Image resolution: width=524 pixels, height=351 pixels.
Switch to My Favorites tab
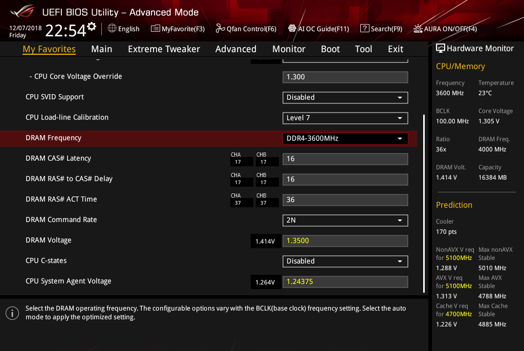point(49,49)
